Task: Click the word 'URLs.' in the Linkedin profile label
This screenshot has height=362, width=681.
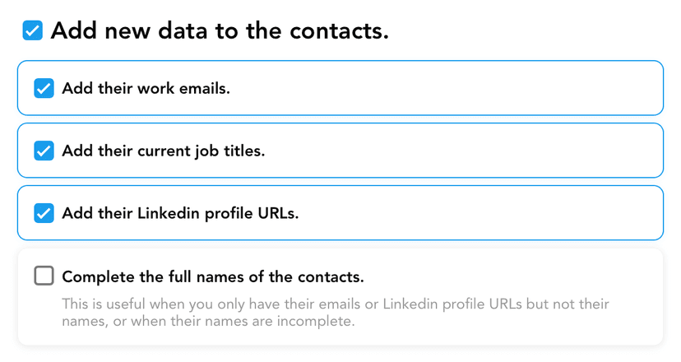Action: [x=279, y=213]
